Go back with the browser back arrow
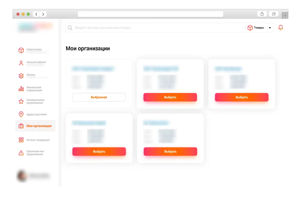This screenshot has width=301, height=197. point(36,14)
